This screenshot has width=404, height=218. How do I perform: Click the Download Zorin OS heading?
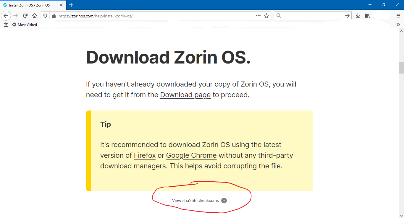[x=168, y=57]
